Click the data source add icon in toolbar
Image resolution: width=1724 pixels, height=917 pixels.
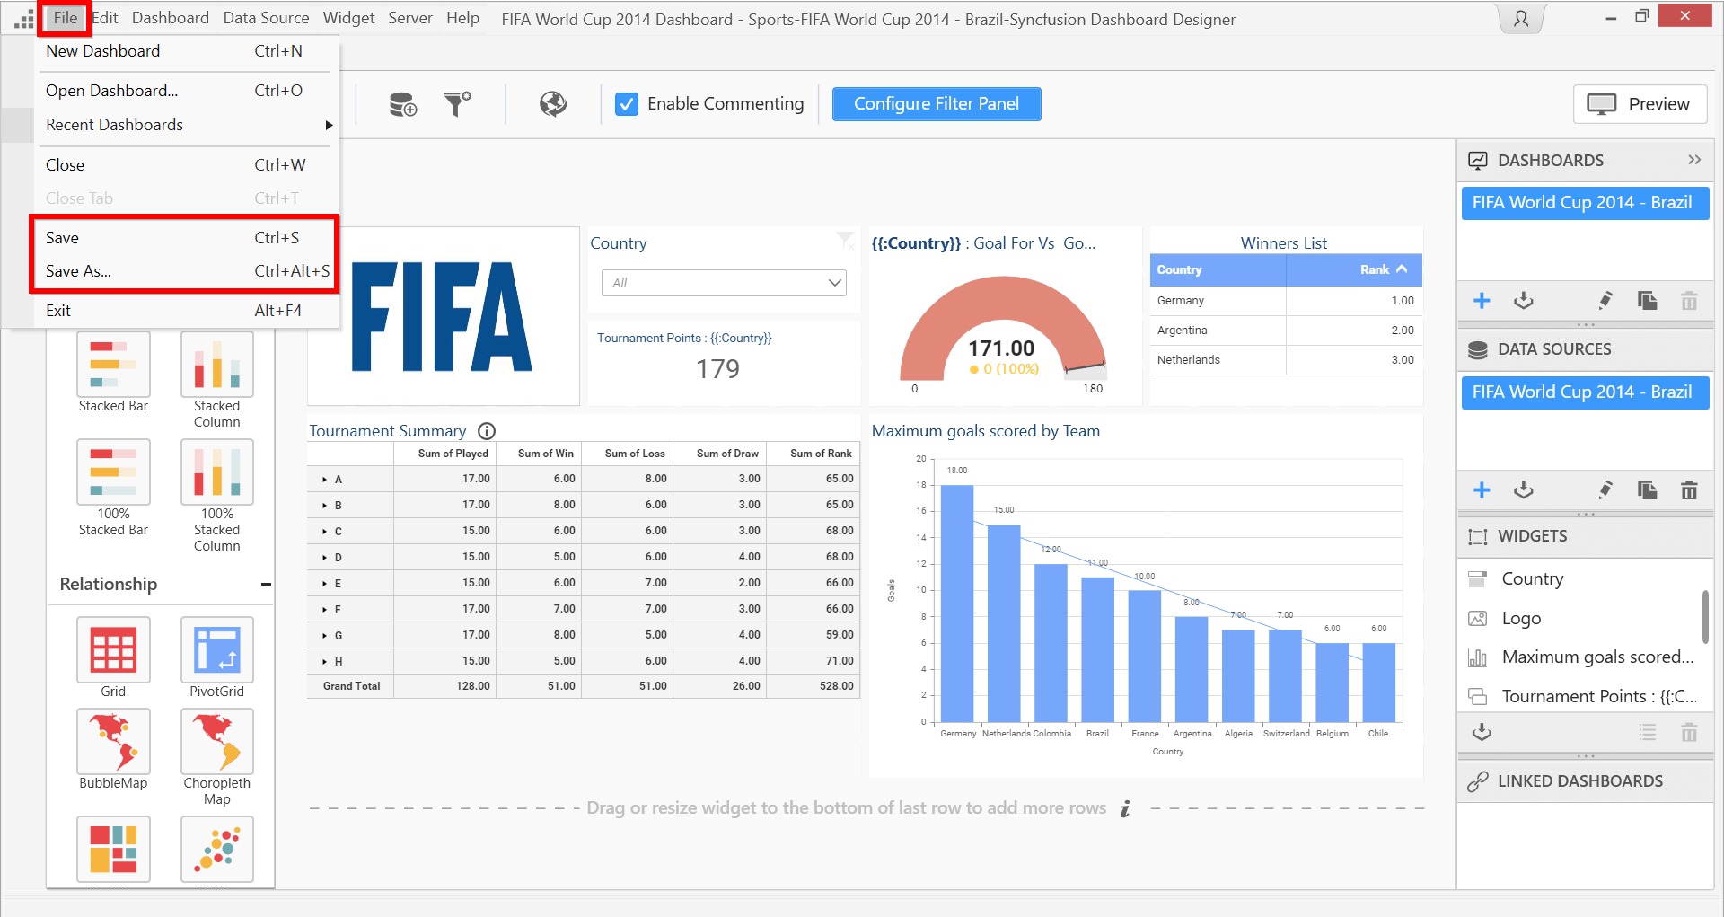pyautogui.click(x=402, y=104)
